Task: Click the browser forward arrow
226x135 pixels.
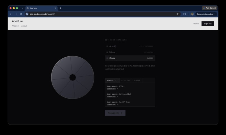Action: tap(16, 14)
